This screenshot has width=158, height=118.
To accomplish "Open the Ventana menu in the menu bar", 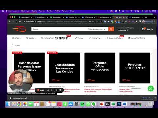I will tap(65, 11).
